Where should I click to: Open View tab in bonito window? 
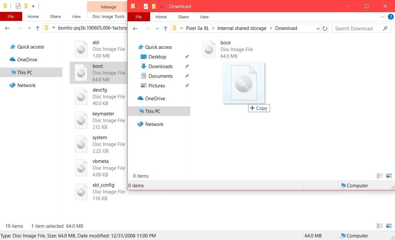coord(76,16)
